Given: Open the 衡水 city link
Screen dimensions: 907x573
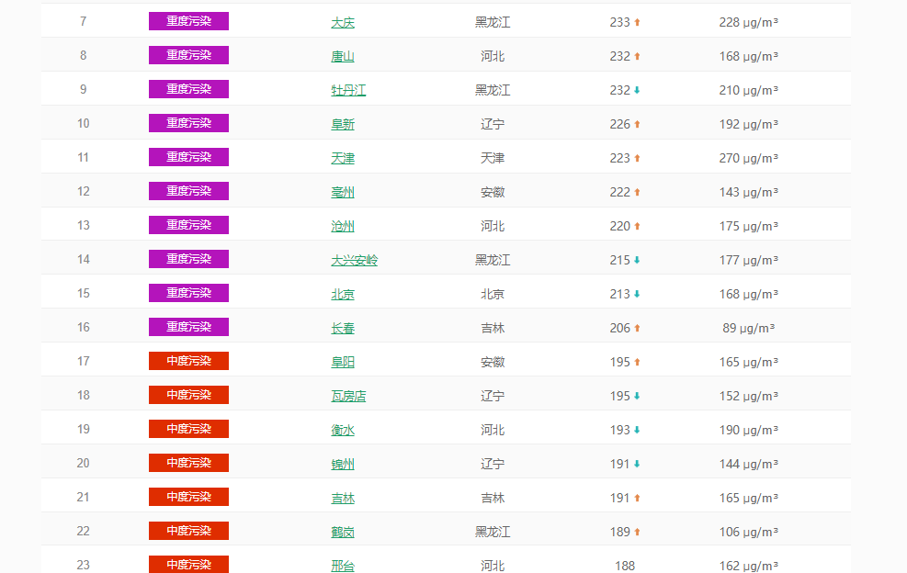Looking at the screenshot, I should 343,430.
